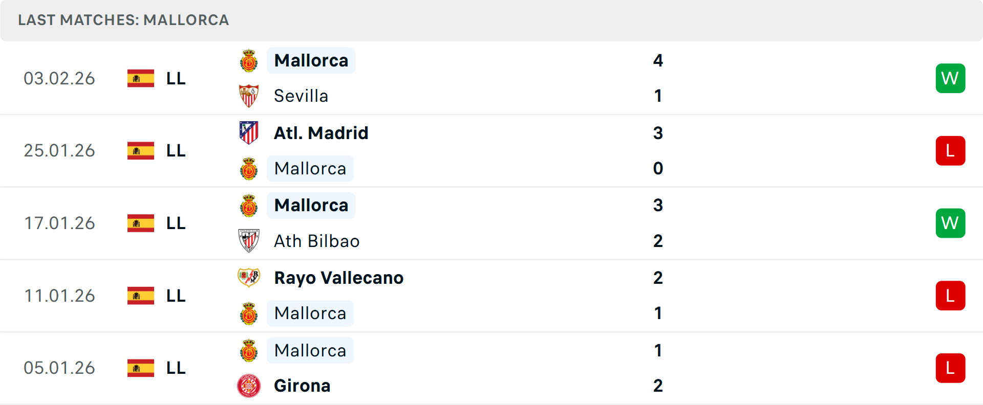This screenshot has height=405, width=983.
Task: Click the red L badge for 25.01.26
Action: pyautogui.click(x=950, y=151)
